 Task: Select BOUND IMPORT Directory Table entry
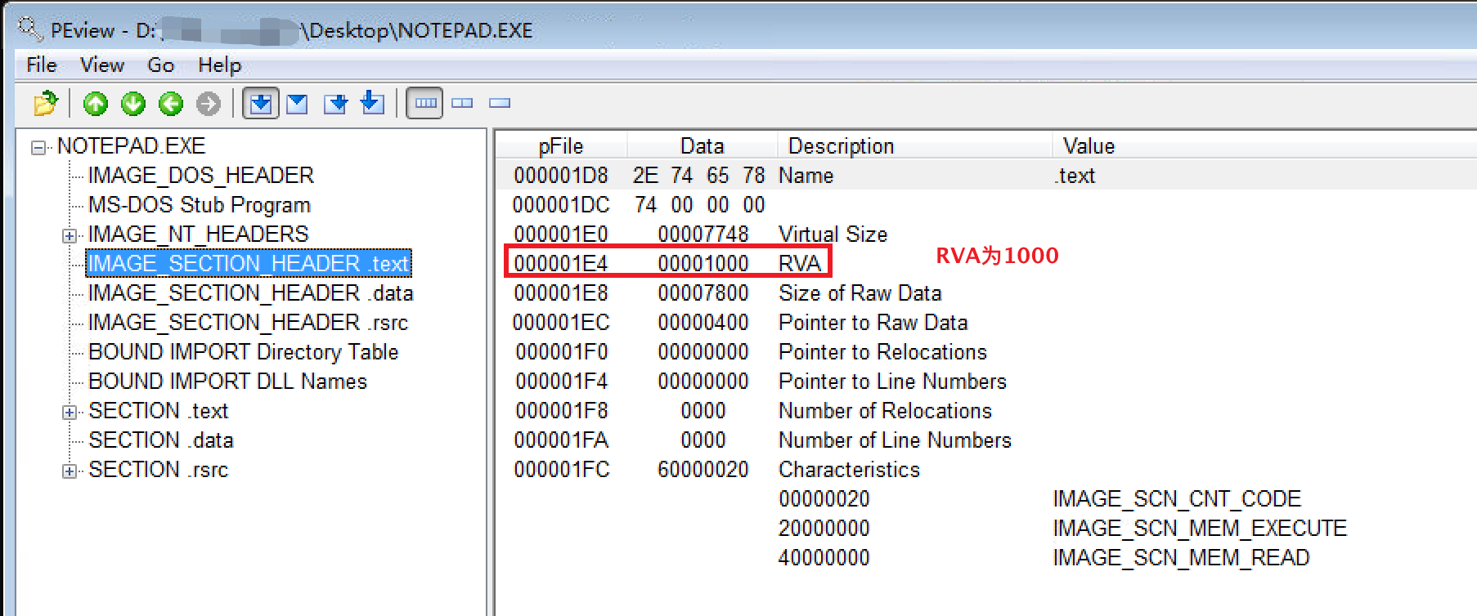pyautogui.click(x=243, y=352)
